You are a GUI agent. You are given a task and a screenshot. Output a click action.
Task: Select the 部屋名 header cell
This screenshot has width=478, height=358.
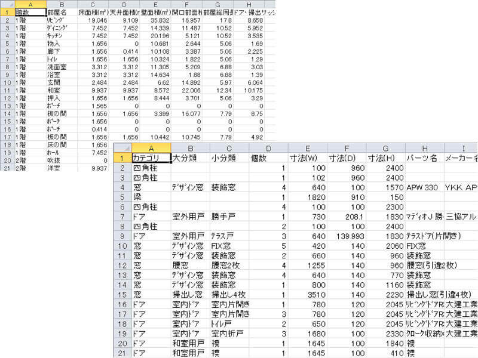coord(61,12)
